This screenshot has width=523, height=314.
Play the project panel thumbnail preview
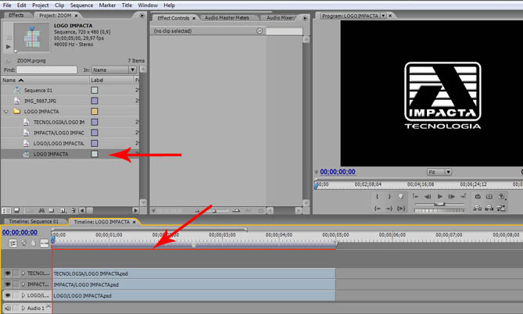coord(9,48)
